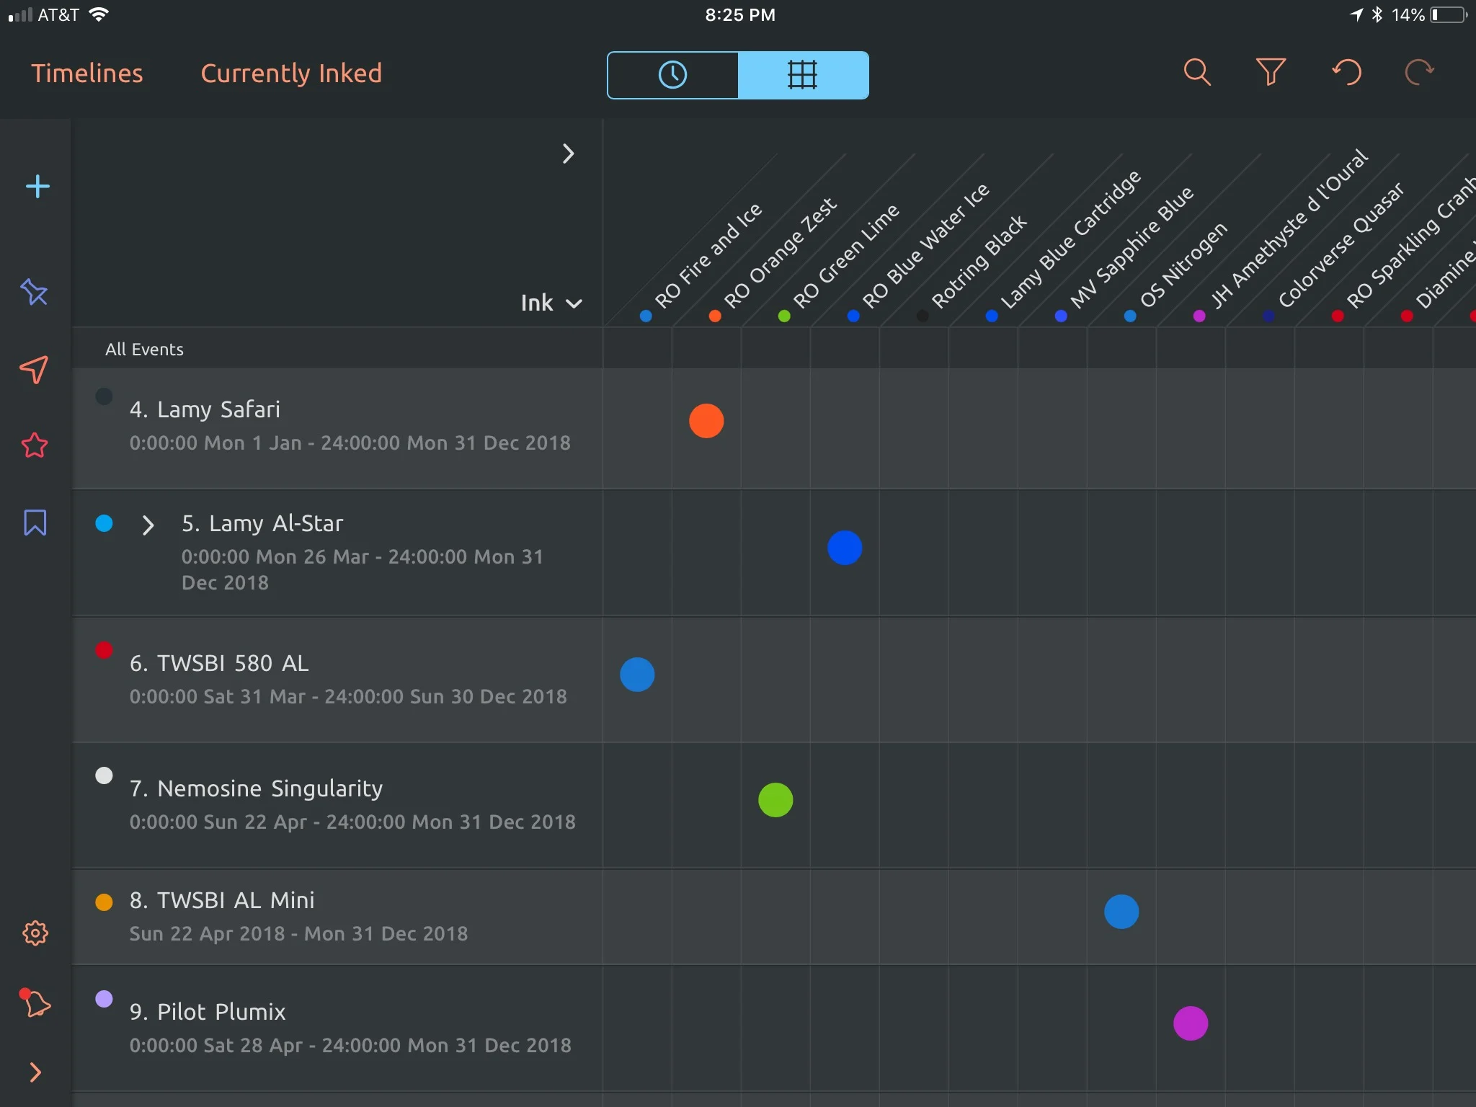Tap the battery indicator in status bar

tap(1449, 14)
